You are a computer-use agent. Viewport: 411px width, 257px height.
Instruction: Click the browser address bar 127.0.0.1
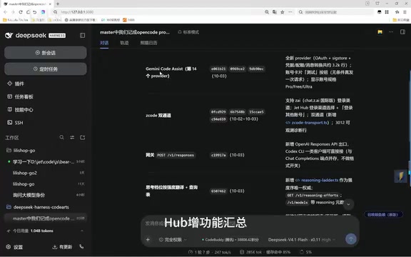(x=157, y=12)
